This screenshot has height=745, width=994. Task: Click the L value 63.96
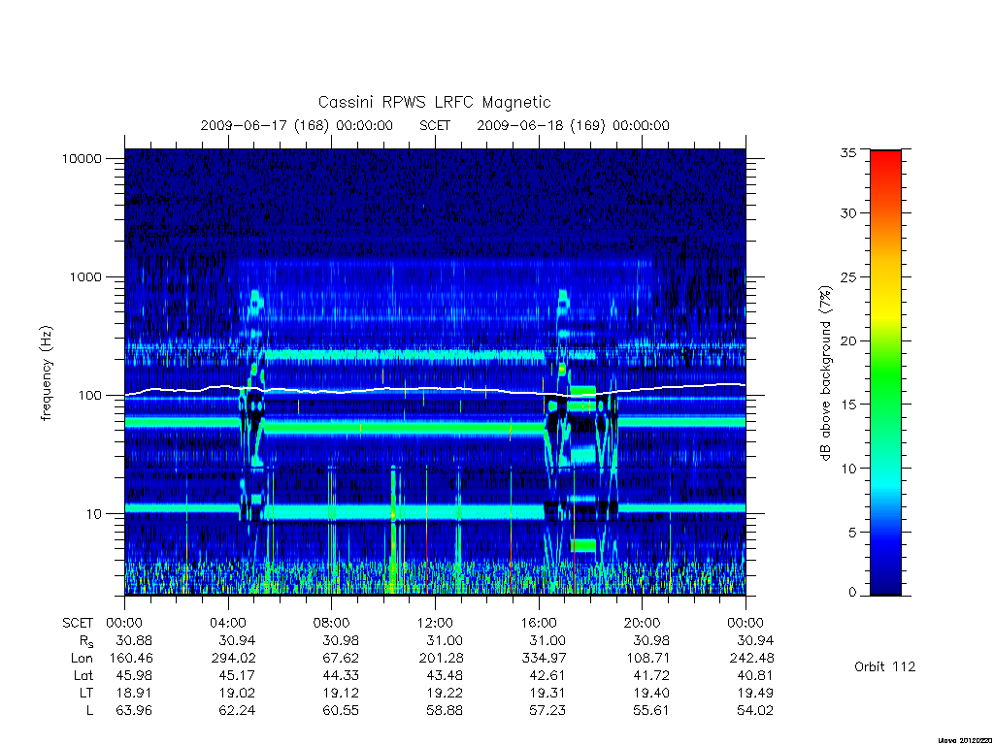134,711
